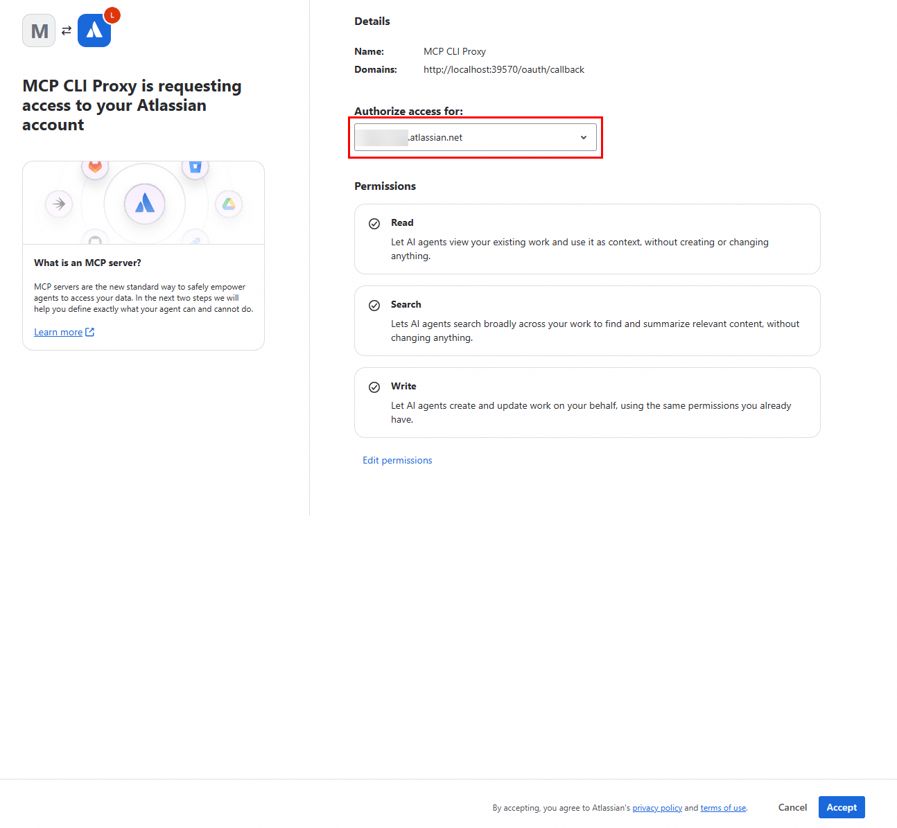Click the blue Atlassian logo tile
The height and width of the screenshot is (828, 897).
point(94,30)
